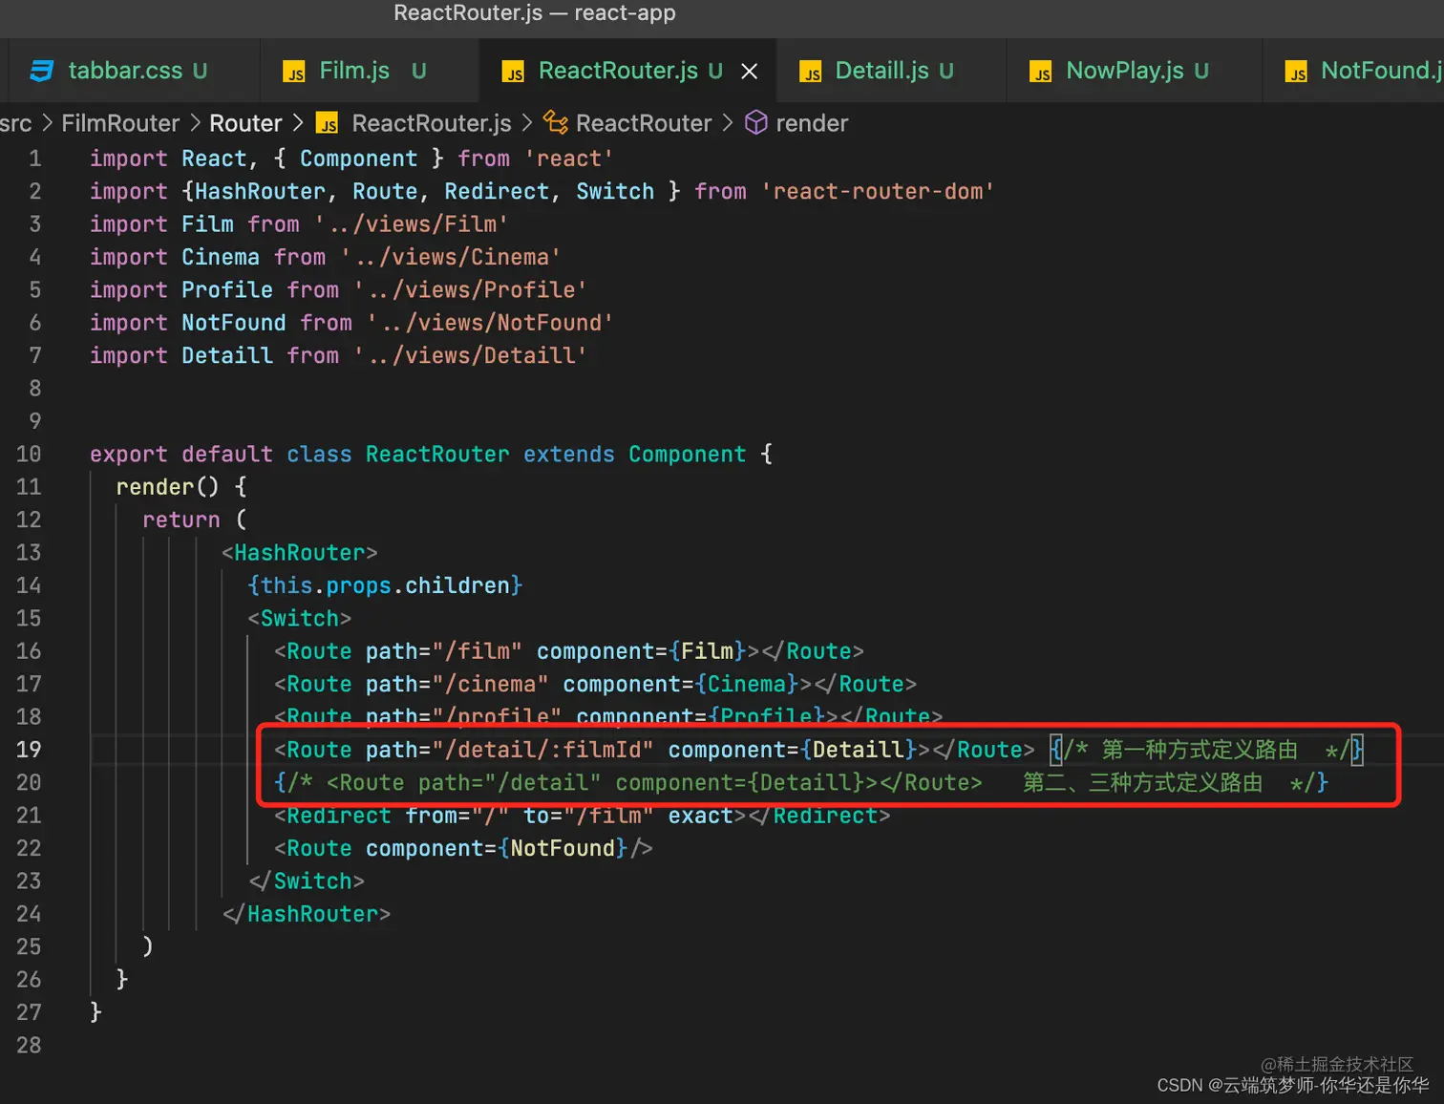Click line number 1 in the gutter
This screenshot has height=1104, width=1444.
(35, 159)
